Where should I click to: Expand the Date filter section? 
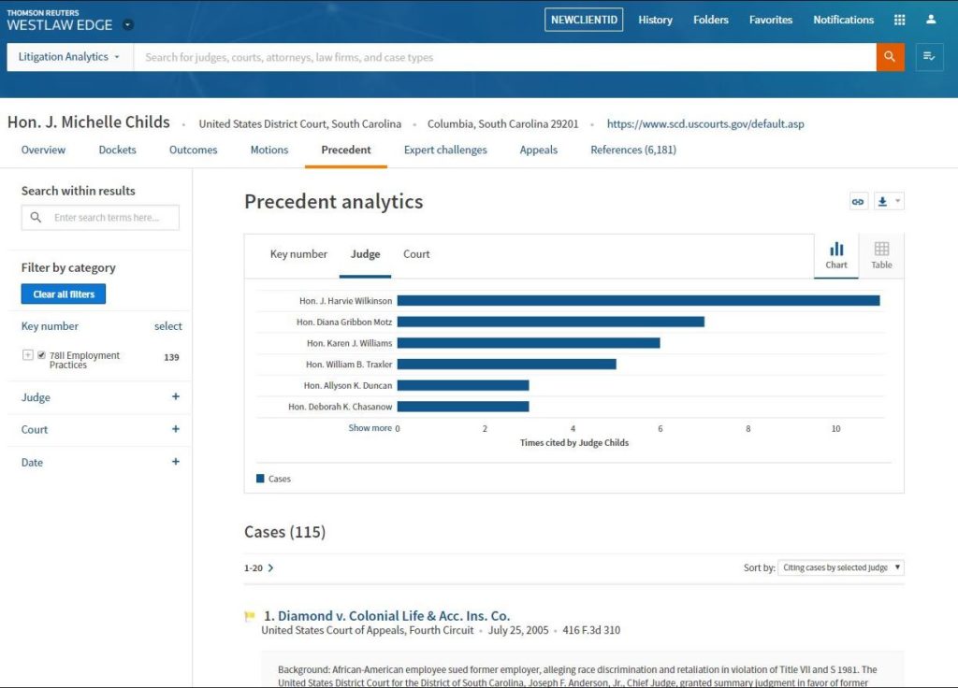(175, 462)
